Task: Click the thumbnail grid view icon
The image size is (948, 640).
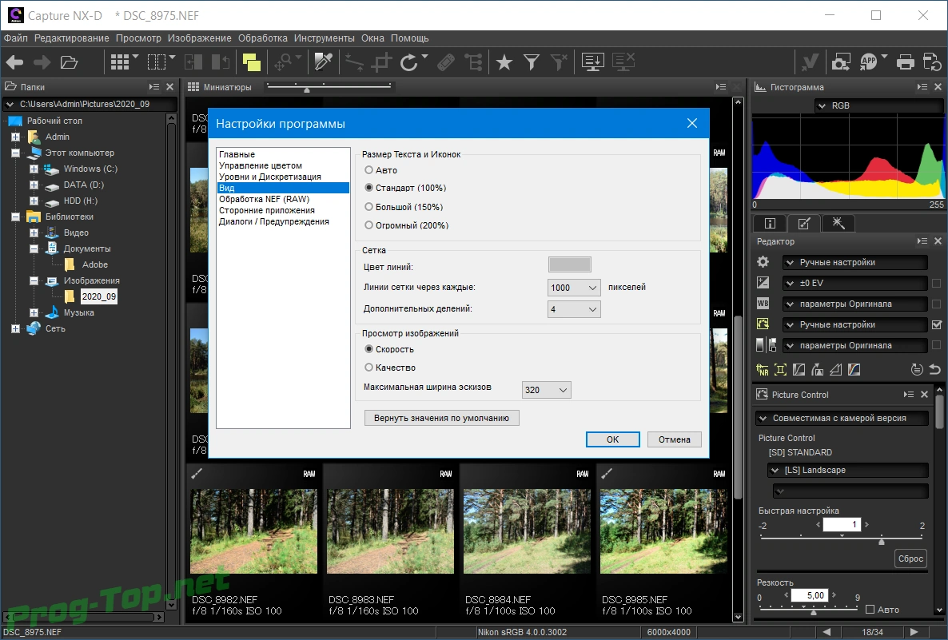Action: point(120,62)
